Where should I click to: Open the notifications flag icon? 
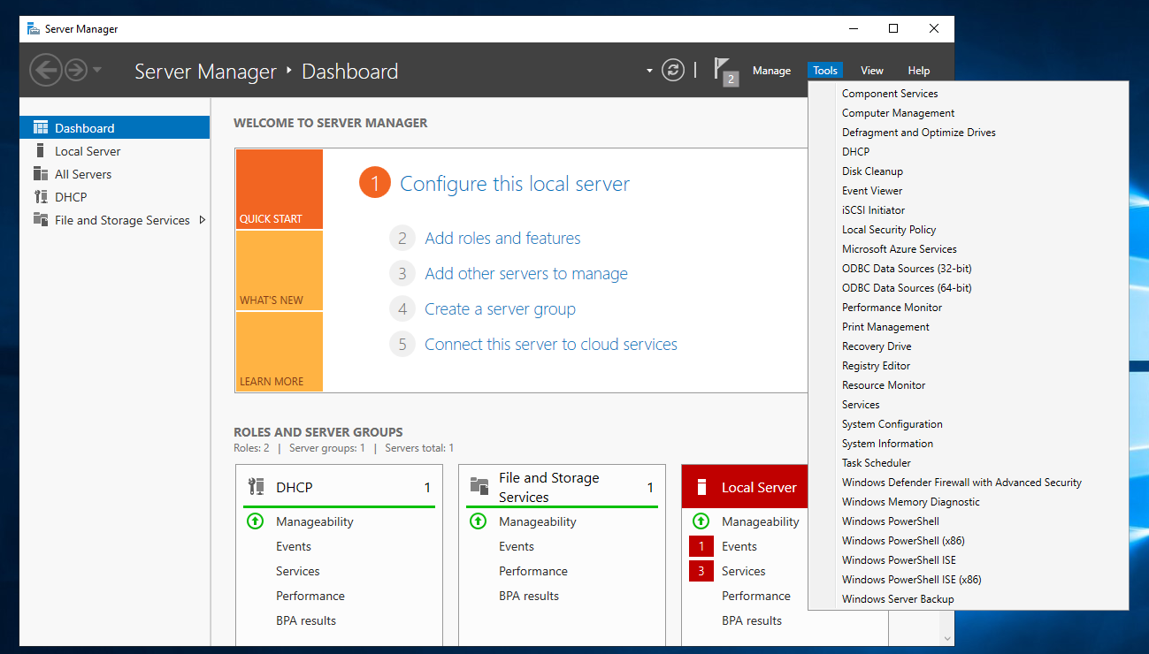pos(724,70)
